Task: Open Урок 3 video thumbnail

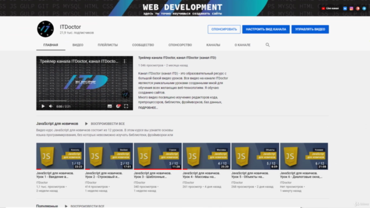Action: [158, 156]
